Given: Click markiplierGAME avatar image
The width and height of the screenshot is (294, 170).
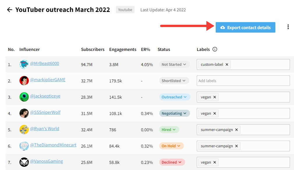Looking at the screenshot, I should [x=24, y=81].
